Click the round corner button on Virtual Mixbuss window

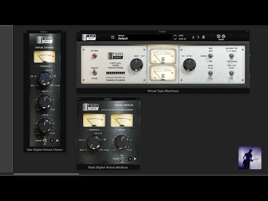(x=78, y=99)
